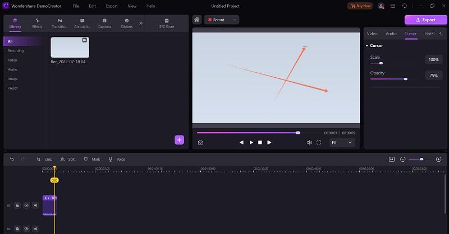Image resolution: width=449 pixels, height=234 pixels.
Task: Open the Effects panel
Action: tap(37, 23)
